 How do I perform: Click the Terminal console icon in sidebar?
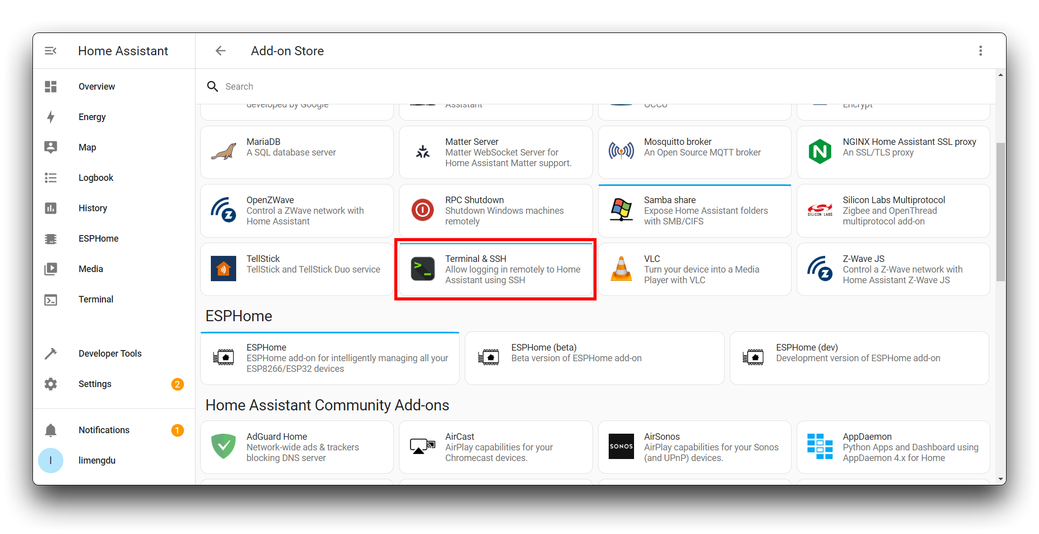point(51,300)
